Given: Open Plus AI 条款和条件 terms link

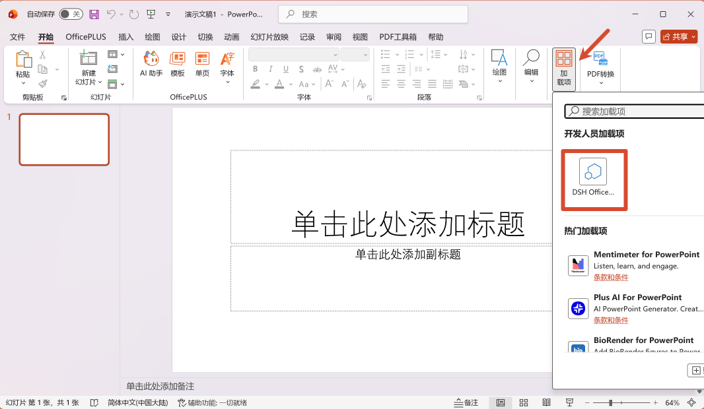Looking at the screenshot, I should tap(611, 320).
